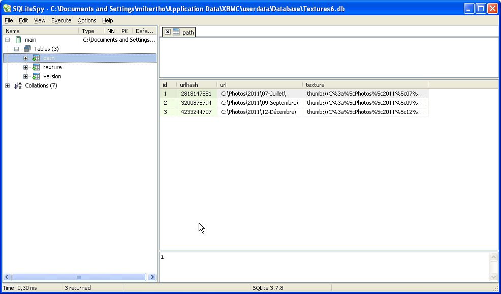The image size is (501, 294).
Task: Click the main database icon in tree
Action: tap(18, 40)
